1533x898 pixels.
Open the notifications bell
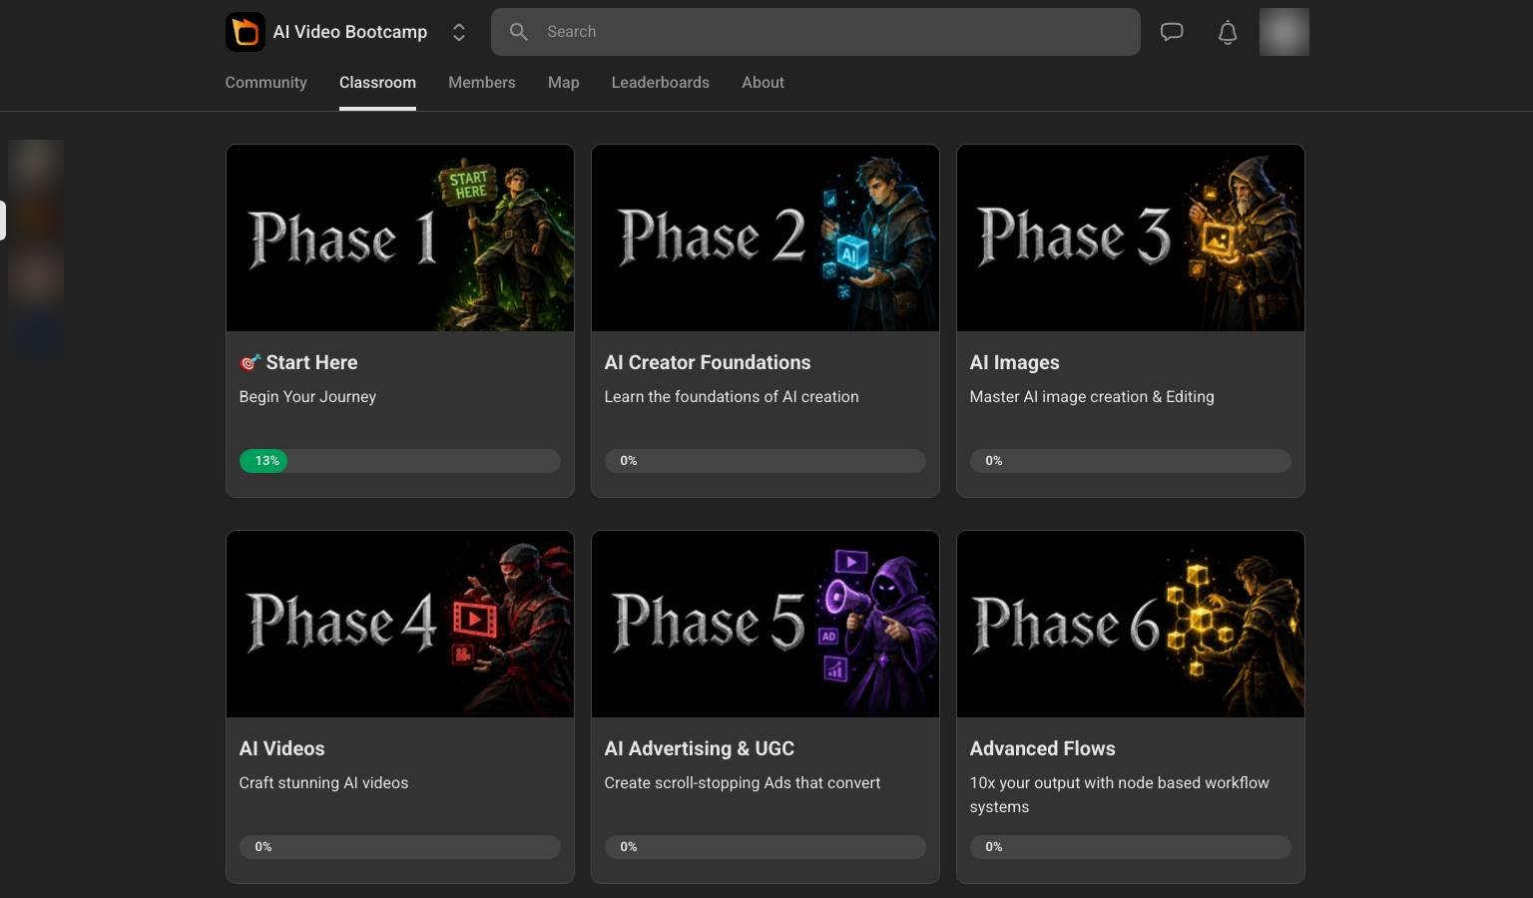coord(1228,32)
